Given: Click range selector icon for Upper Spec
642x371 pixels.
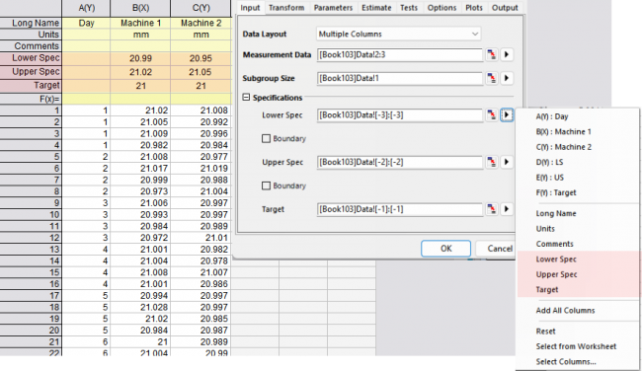Looking at the screenshot, I should pos(492,162).
